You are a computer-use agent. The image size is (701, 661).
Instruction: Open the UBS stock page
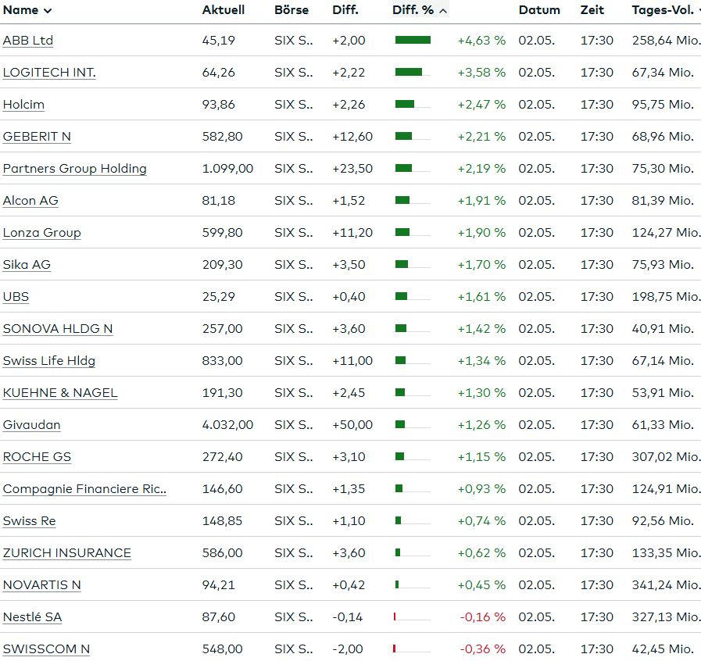click(x=16, y=297)
